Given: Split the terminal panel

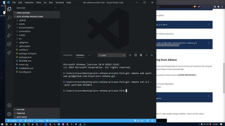Looking at the screenshot, I should tap(136, 55).
